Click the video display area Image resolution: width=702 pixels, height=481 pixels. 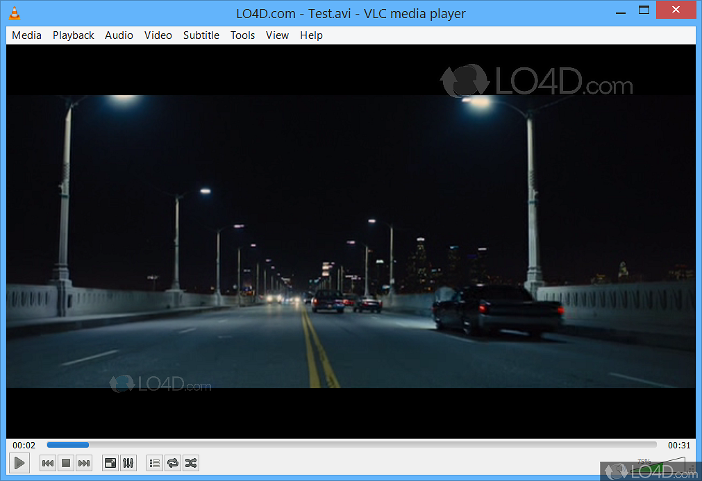pyautogui.click(x=351, y=241)
